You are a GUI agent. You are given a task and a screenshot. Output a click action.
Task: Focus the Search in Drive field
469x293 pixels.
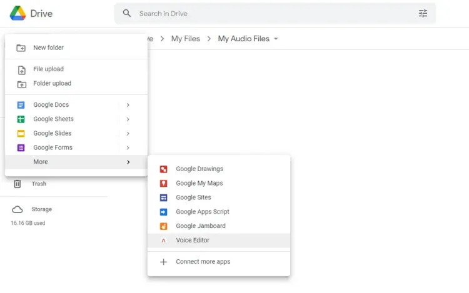tap(275, 14)
